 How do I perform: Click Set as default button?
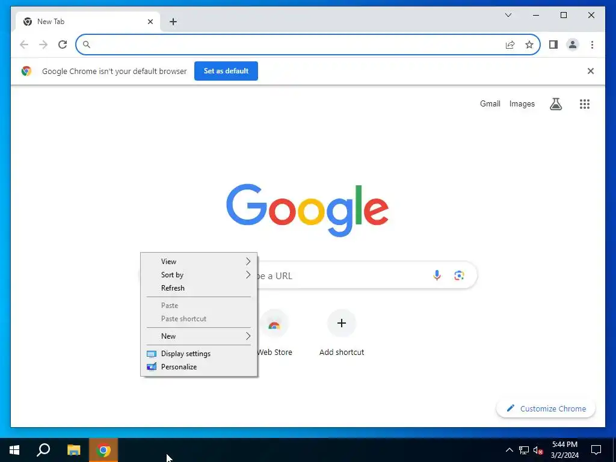(226, 71)
